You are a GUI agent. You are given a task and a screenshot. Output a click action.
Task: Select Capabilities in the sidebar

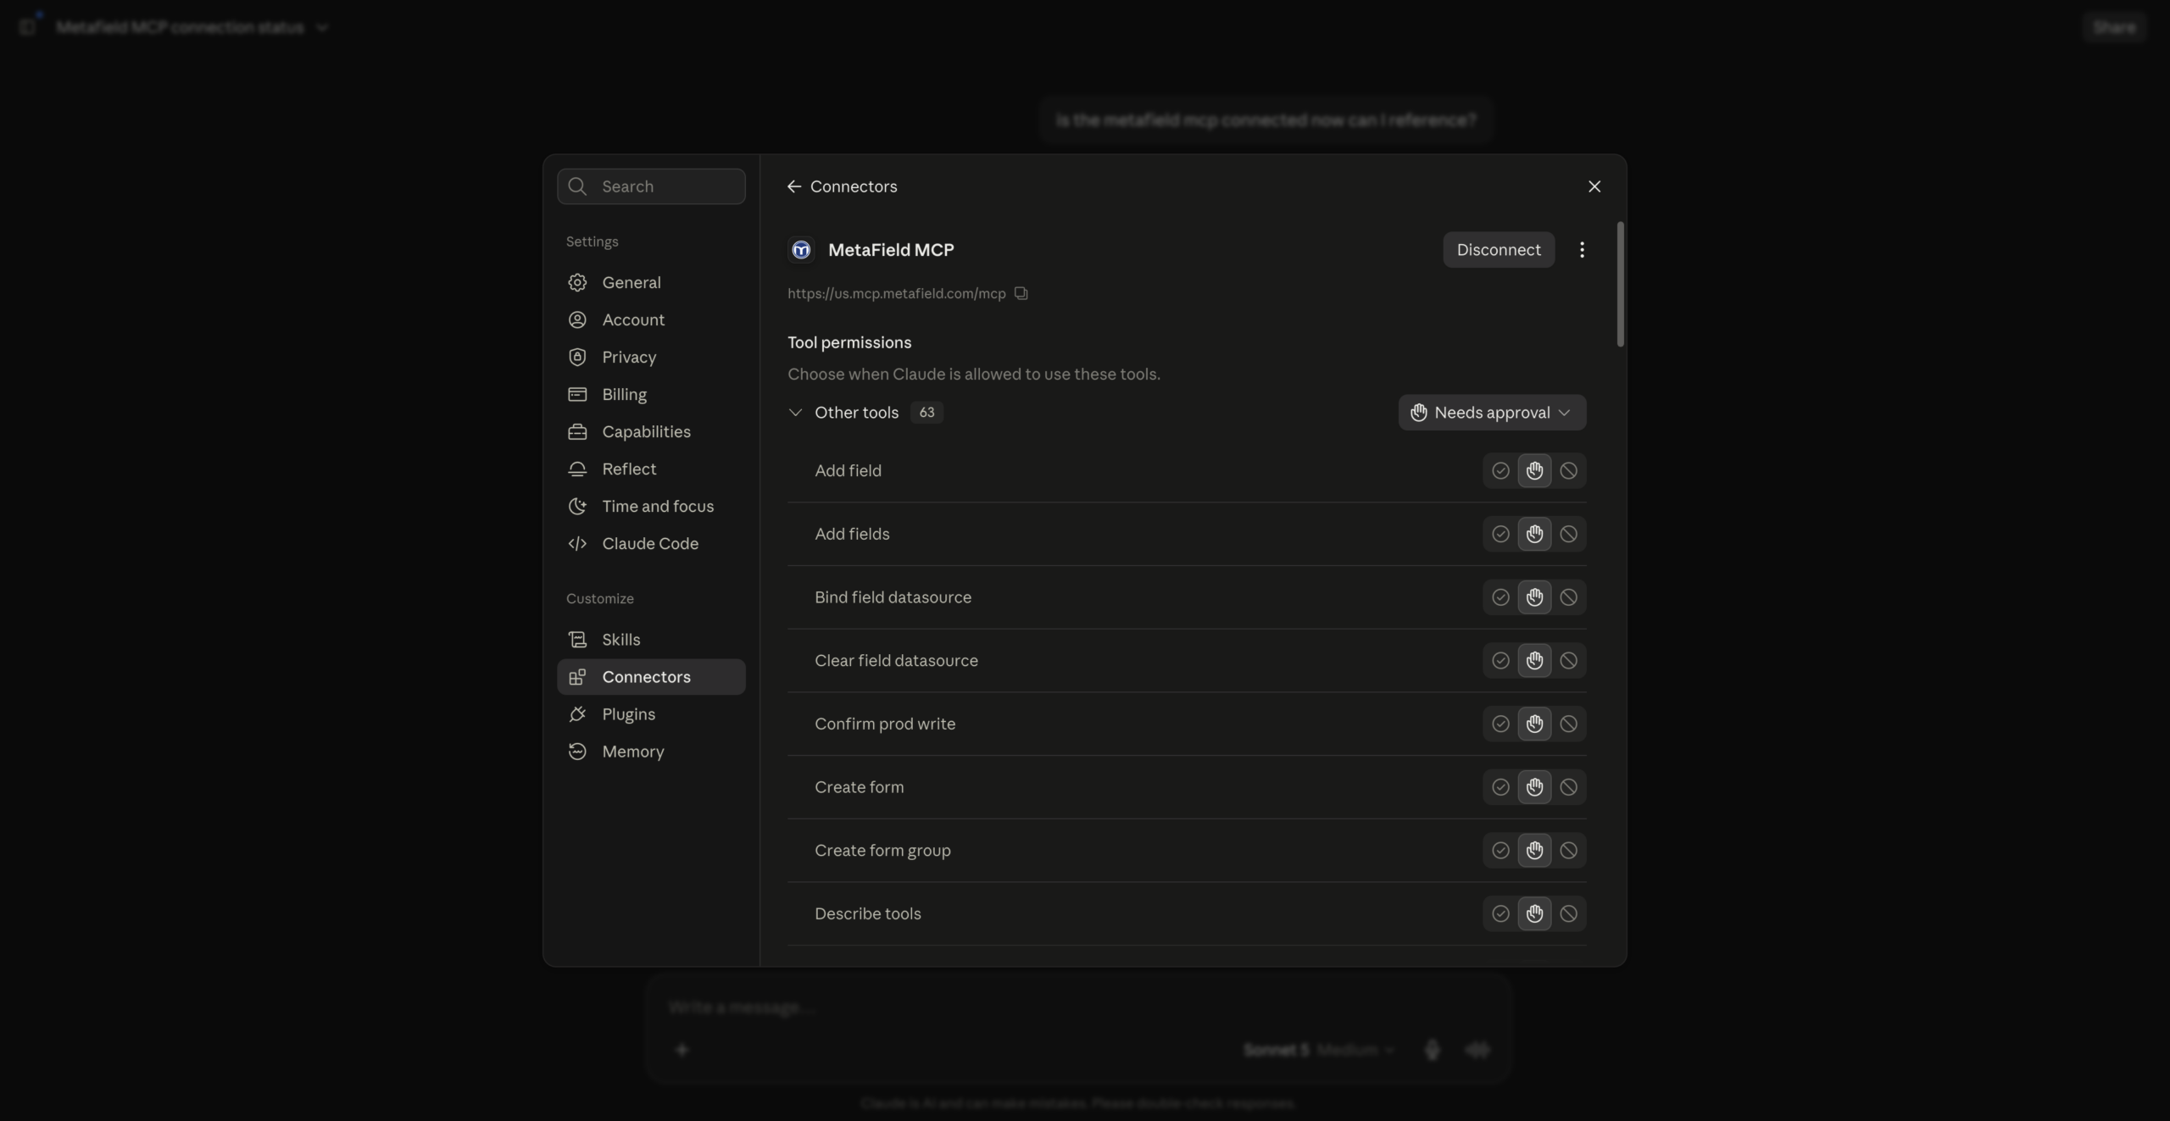click(x=651, y=431)
